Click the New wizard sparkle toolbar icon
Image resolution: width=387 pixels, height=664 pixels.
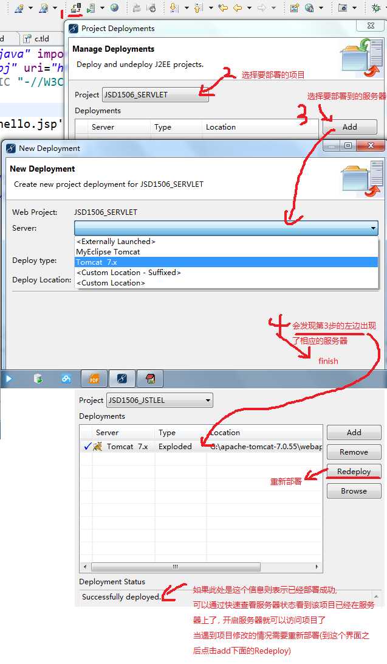pos(19,8)
